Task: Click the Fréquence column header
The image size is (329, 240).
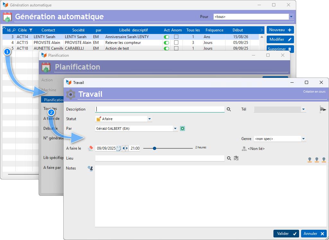Action: click(x=214, y=30)
